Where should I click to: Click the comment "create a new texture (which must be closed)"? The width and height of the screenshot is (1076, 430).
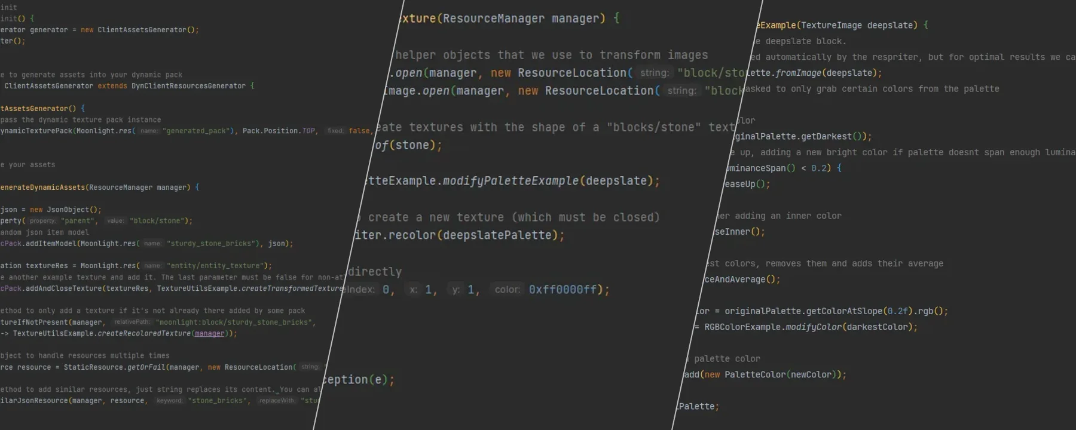click(x=514, y=217)
